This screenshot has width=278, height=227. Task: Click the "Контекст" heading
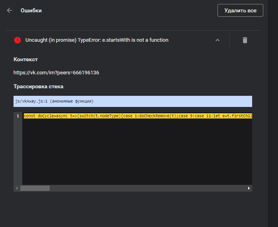(25, 59)
